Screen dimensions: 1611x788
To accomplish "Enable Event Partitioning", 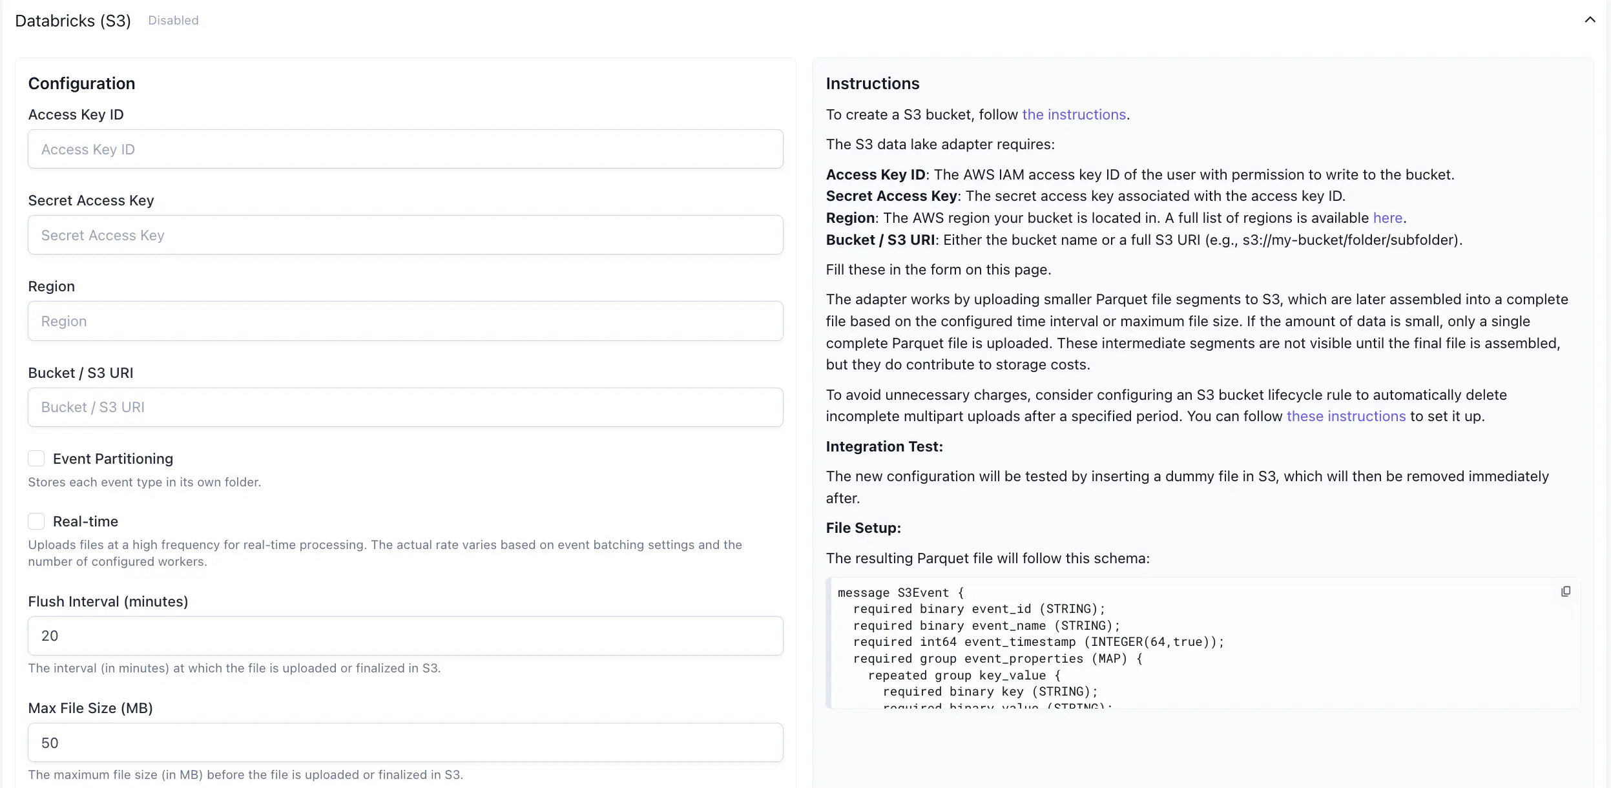I will (37, 458).
